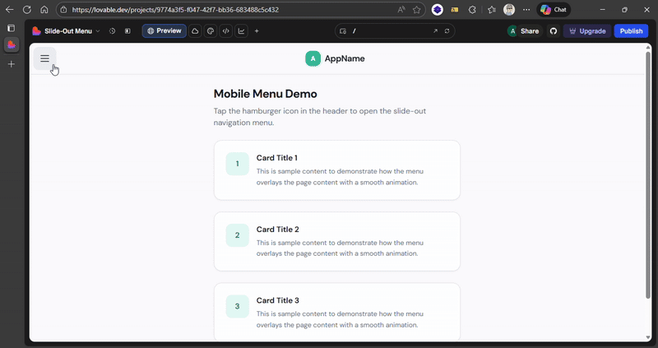Open the browser settings and more menu
Screen dimensions: 658x348
click(x=526, y=10)
